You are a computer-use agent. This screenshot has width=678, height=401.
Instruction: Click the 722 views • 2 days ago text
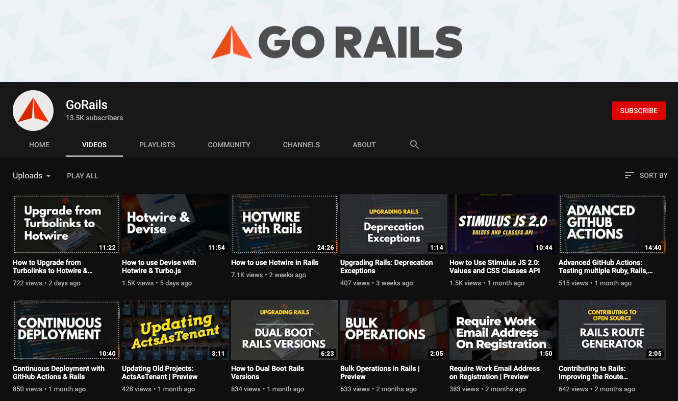coord(46,283)
